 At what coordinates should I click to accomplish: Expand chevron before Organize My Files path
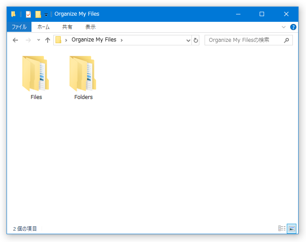tap(66, 40)
